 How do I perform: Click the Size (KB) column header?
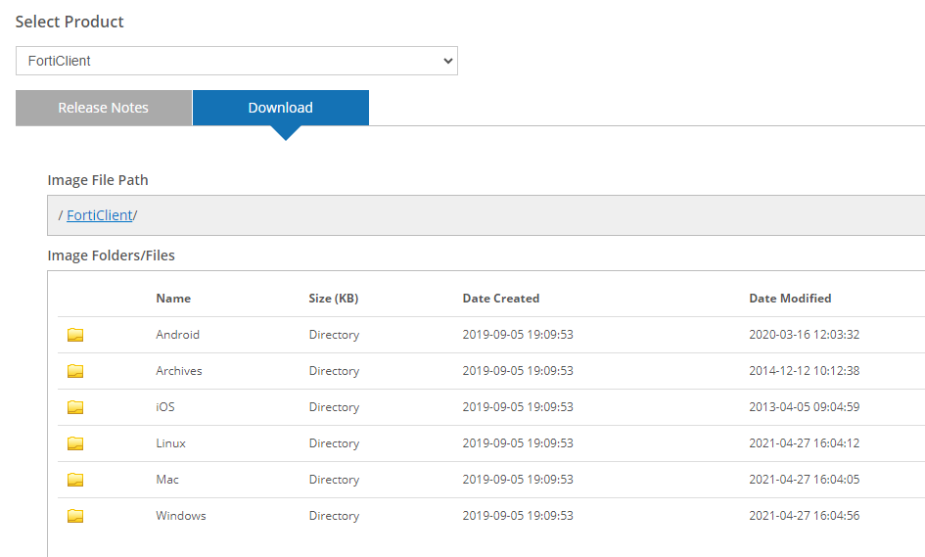334,299
